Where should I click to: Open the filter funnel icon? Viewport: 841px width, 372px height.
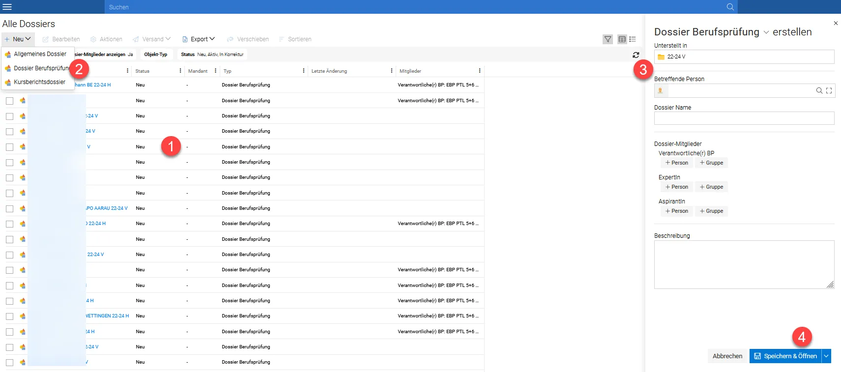(x=608, y=39)
